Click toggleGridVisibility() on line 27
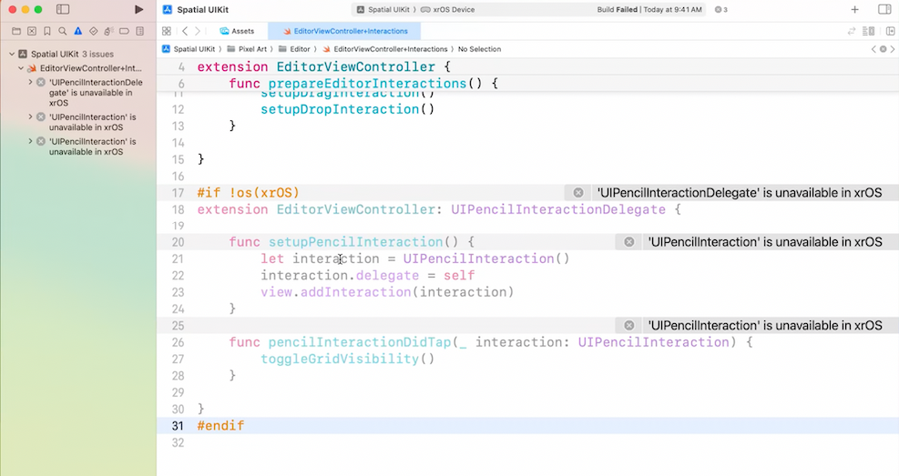The width and height of the screenshot is (899, 476). pyautogui.click(x=347, y=360)
